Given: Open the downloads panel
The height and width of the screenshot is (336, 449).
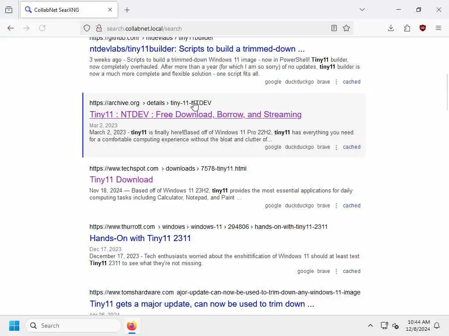Looking at the screenshot, I should pos(391,28).
